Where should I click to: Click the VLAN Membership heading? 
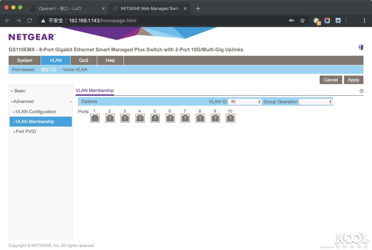tap(95, 90)
